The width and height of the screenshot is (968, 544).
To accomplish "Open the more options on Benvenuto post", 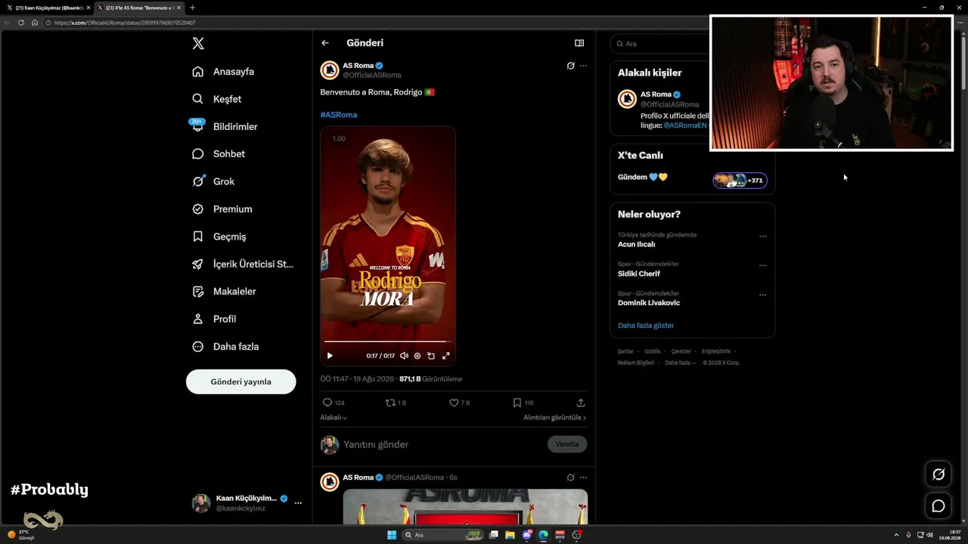I will tap(583, 66).
